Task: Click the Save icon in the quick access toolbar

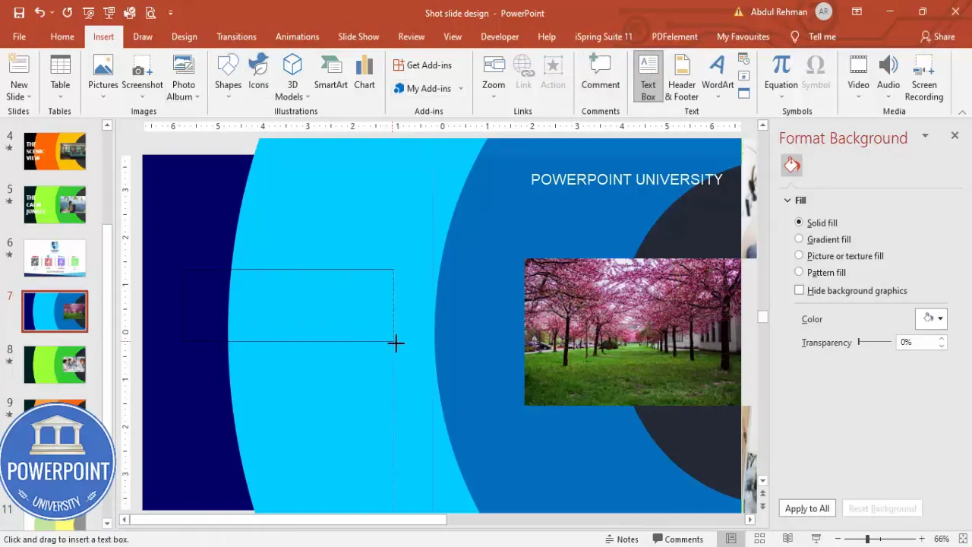Action: click(x=19, y=13)
